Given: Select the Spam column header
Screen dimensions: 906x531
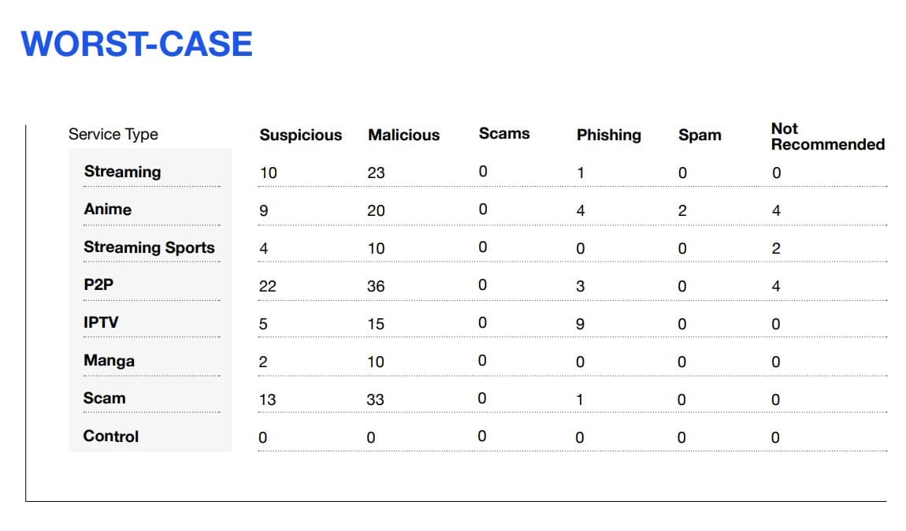Looking at the screenshot, I should pos(700,136).
